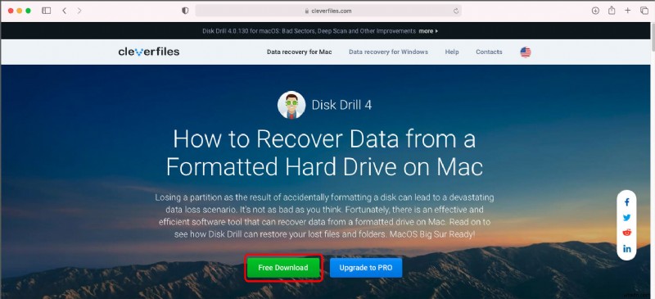Go forward with the right arrow

click(x=79, y=11)
